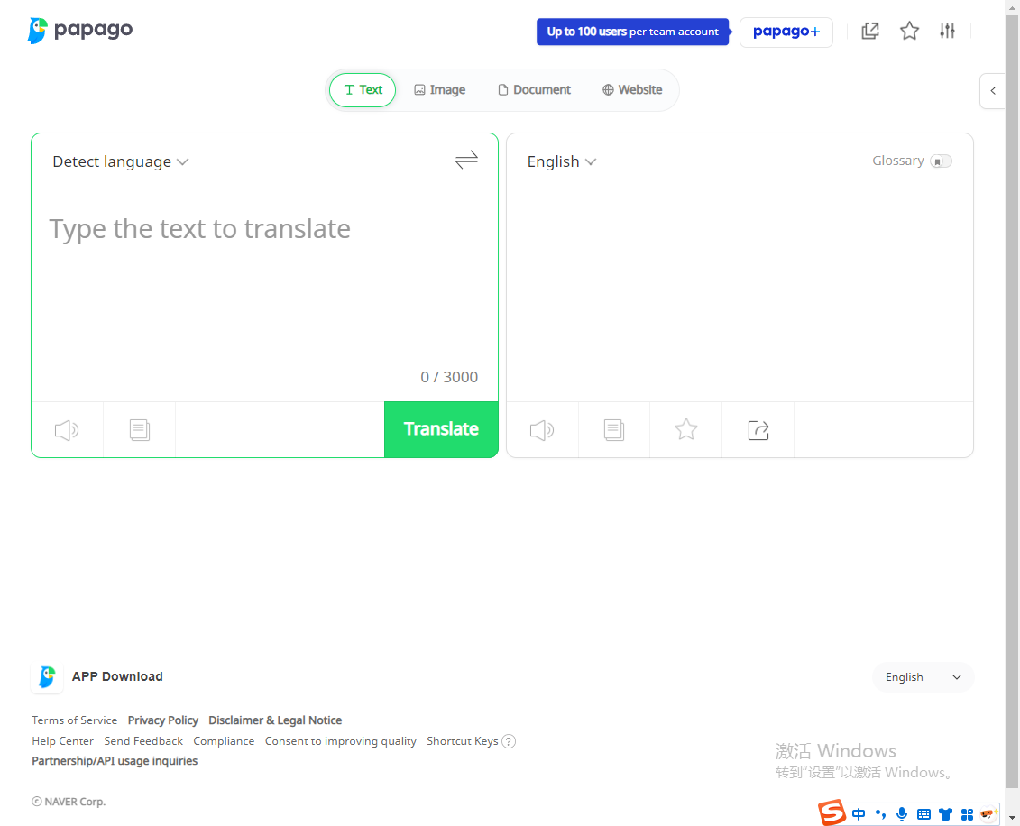Switch to Document translation tab
1020x826 pixels.
click(534, 90)
